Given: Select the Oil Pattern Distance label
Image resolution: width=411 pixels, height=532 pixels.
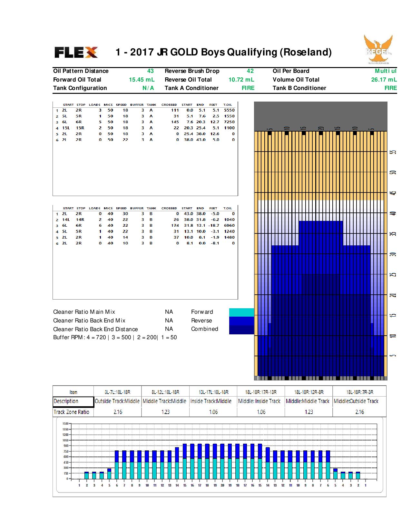Looking at the screenshot, I should (81, 71).
